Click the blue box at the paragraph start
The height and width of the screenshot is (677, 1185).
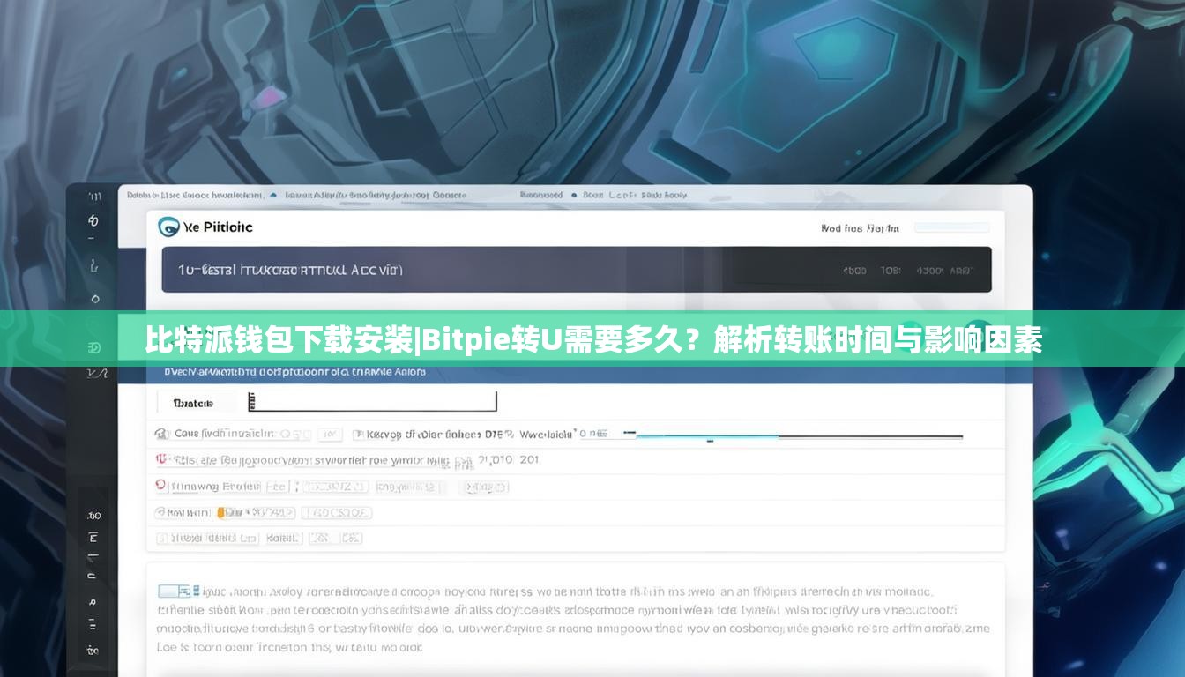(x=174, y=591)
